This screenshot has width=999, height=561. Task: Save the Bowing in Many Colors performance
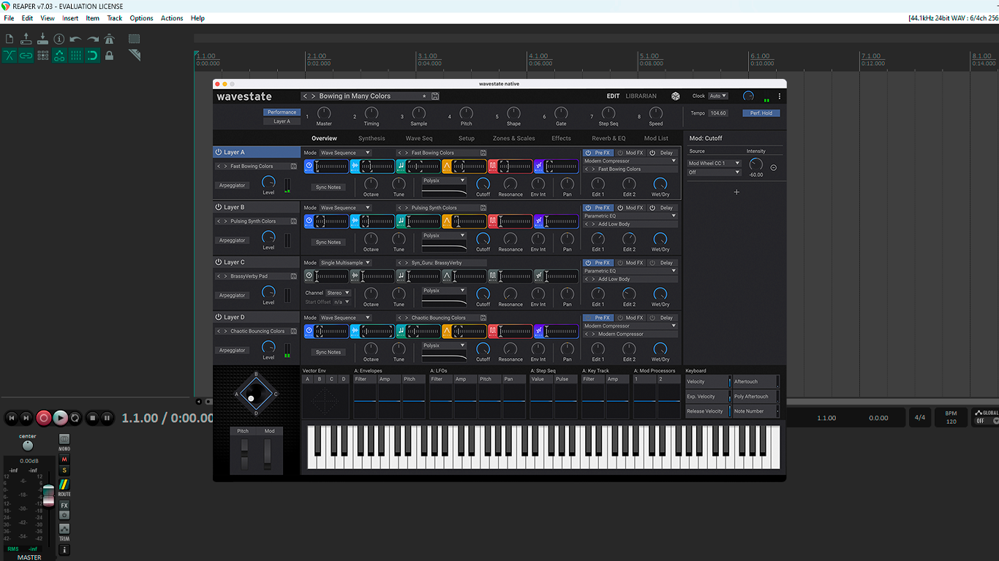[x=435, y=96]
